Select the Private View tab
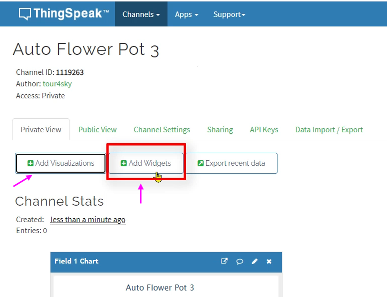This screenshot has width=387, height=297. [41, 130]
